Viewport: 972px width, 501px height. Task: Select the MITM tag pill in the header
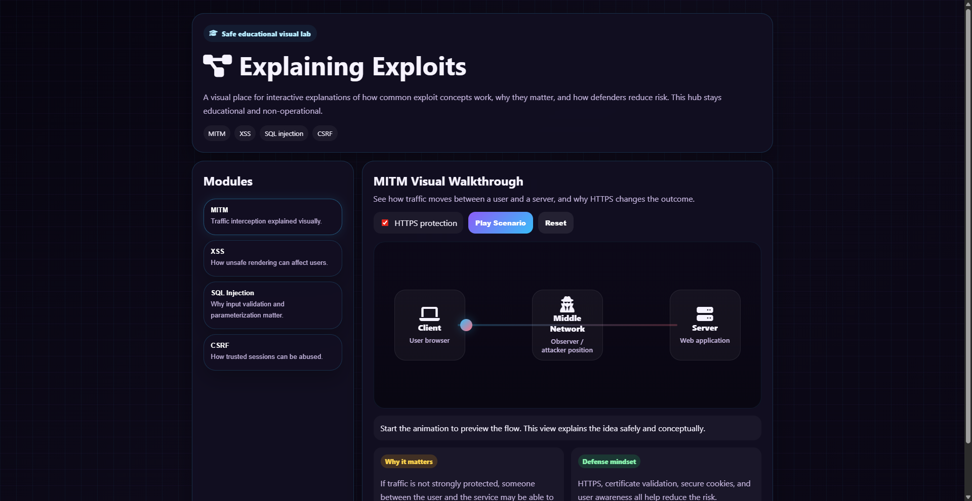216,133
